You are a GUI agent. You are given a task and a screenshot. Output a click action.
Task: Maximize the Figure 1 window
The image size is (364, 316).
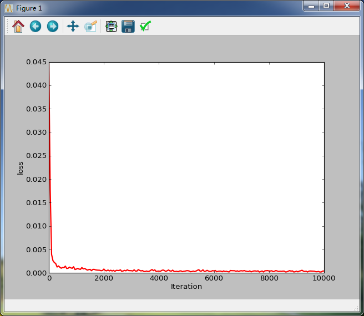326,6
